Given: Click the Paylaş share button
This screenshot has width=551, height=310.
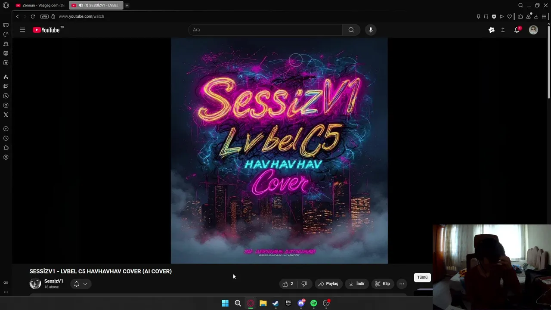Looking at the screenshot, I should pos(328,284).
